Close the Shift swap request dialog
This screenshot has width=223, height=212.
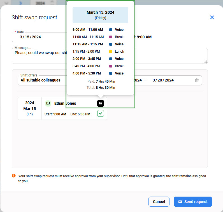point(212,17)
